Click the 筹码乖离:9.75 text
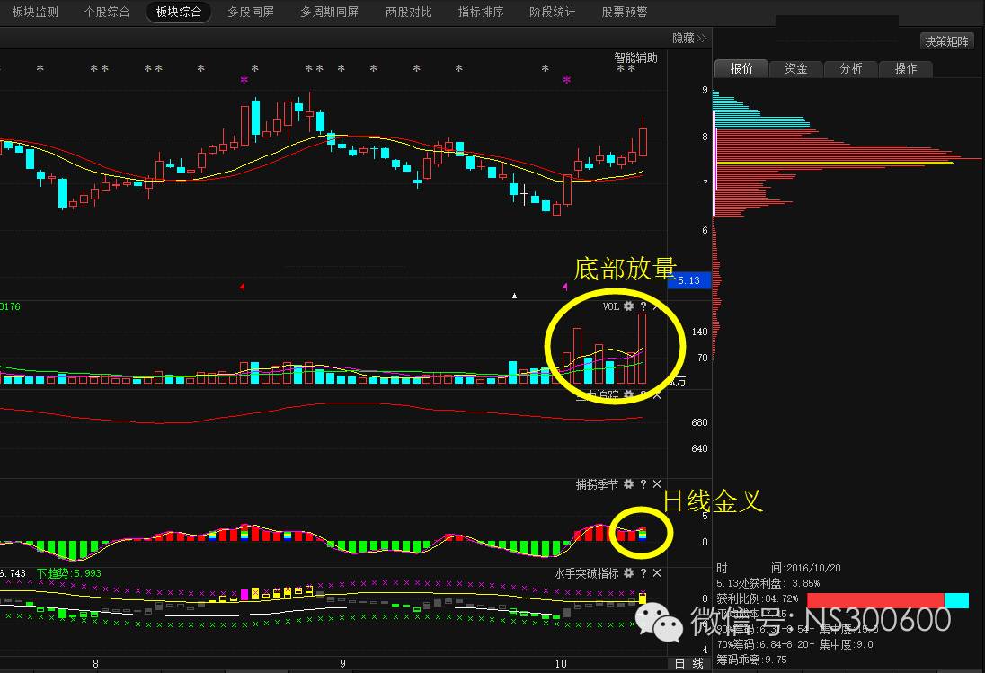This screenshot has width=985, height=673. [x=751, y=660]
